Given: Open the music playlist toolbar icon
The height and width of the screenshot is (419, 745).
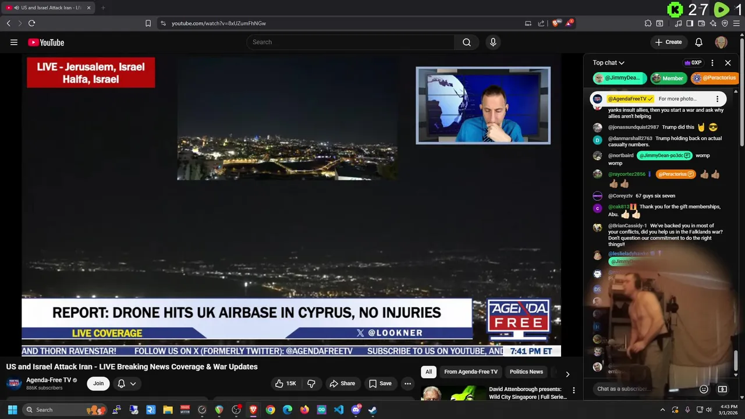Looking at the screenshot, I should pos(678,23).
